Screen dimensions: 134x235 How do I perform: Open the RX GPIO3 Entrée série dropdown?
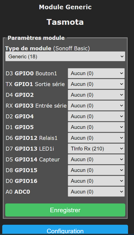96,106
